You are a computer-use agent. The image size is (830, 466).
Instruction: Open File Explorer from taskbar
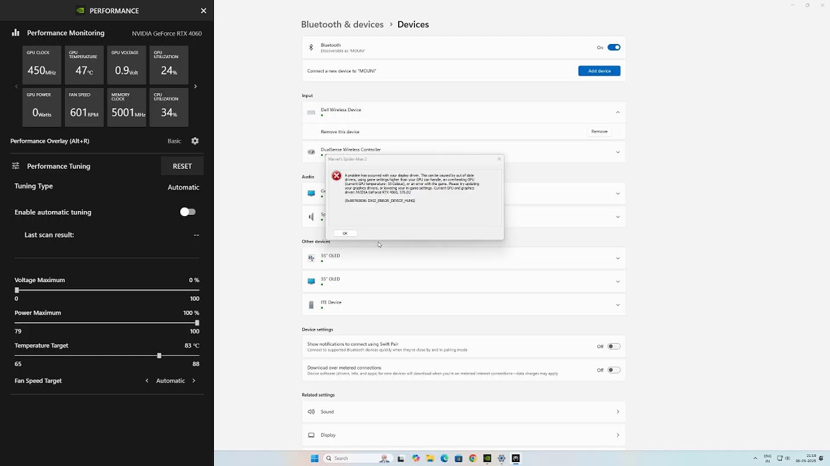tap(430, 458)
